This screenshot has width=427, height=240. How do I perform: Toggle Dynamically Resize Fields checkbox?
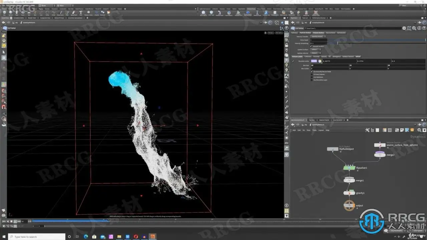click(312, 71)
